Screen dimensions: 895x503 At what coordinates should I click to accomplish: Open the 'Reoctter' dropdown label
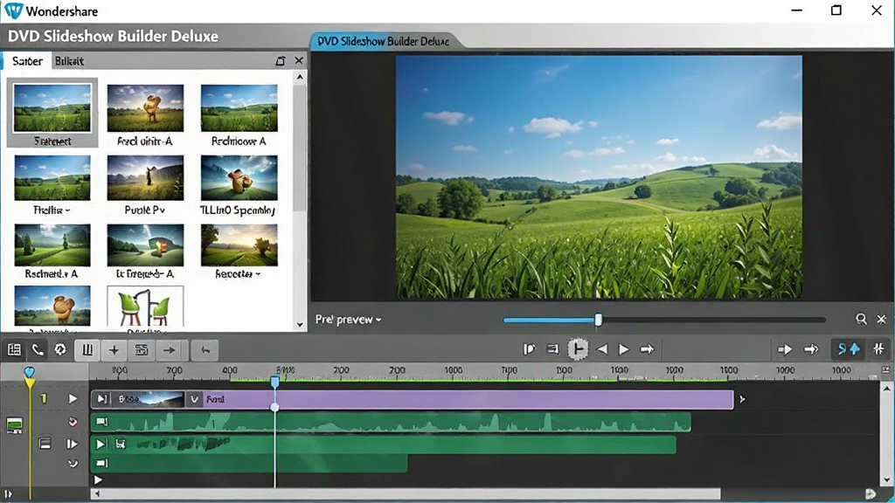click(238, 273)
